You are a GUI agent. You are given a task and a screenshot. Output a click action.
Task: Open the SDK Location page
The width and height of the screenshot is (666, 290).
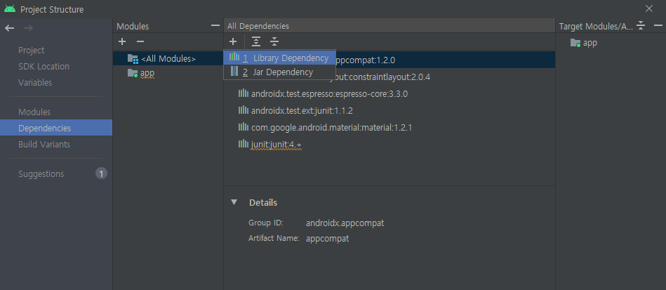[44, 66]
